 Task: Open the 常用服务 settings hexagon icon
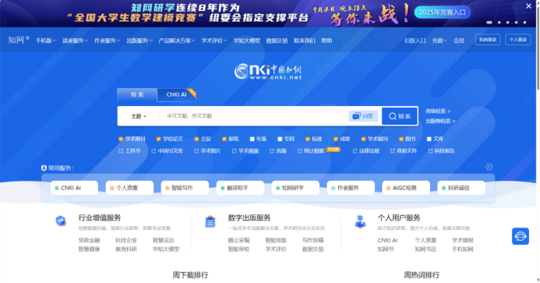click(x=489, y=167)
